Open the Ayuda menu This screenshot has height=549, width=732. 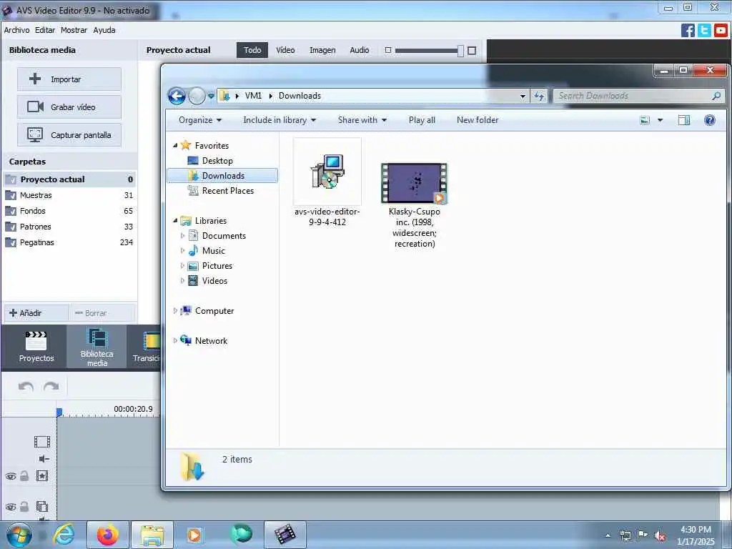[104, 30]
